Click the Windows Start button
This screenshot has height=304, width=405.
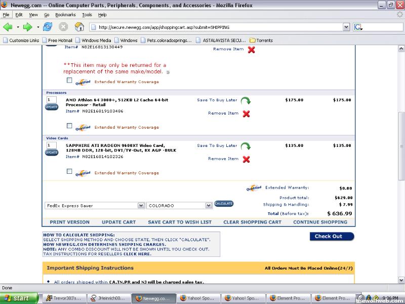tap(19, 298)
